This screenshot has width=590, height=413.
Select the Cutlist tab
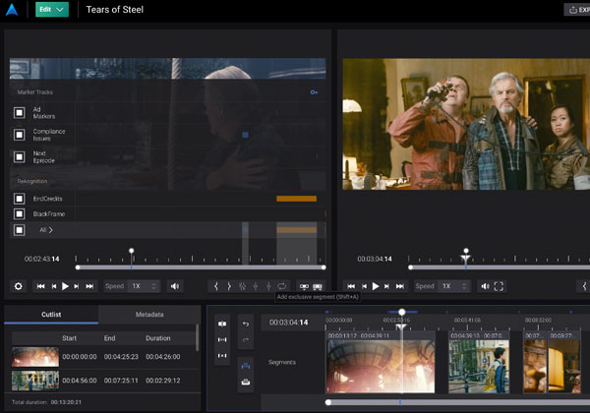tap(51, 315)
